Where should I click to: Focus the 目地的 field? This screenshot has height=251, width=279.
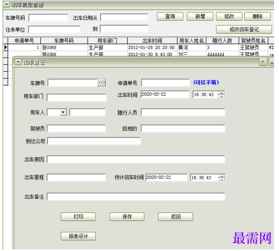pyautogui.click(x=183, y=129)
